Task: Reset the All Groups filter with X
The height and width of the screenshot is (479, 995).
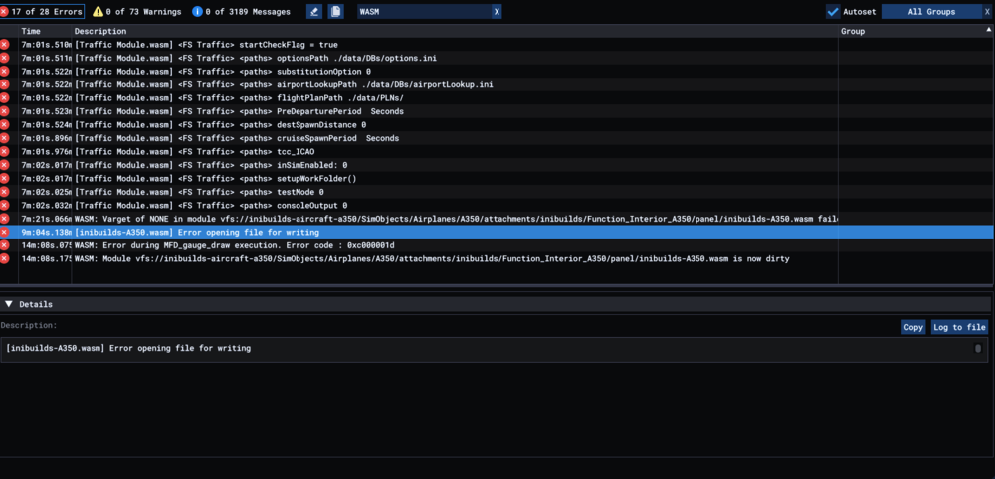Action: point(987,12)
